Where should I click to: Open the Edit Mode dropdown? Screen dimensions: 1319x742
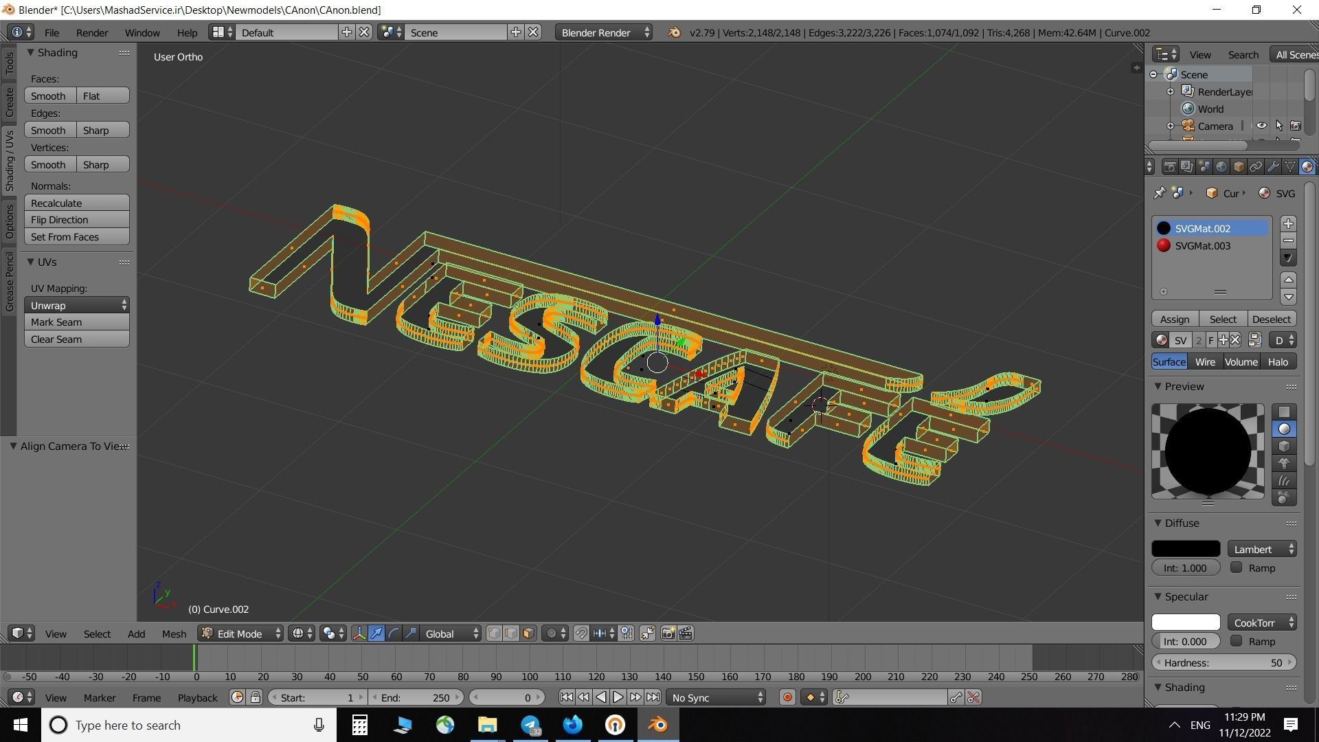click(240, 633)
